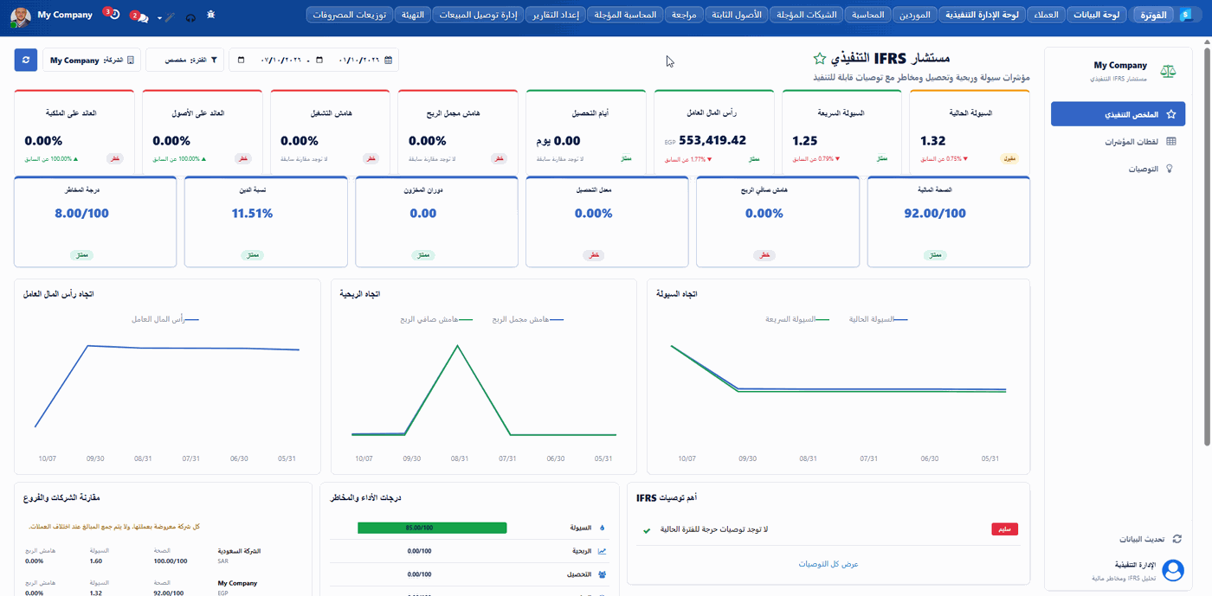Open the الأصول الثابتة menu

[x=736, y=15]
